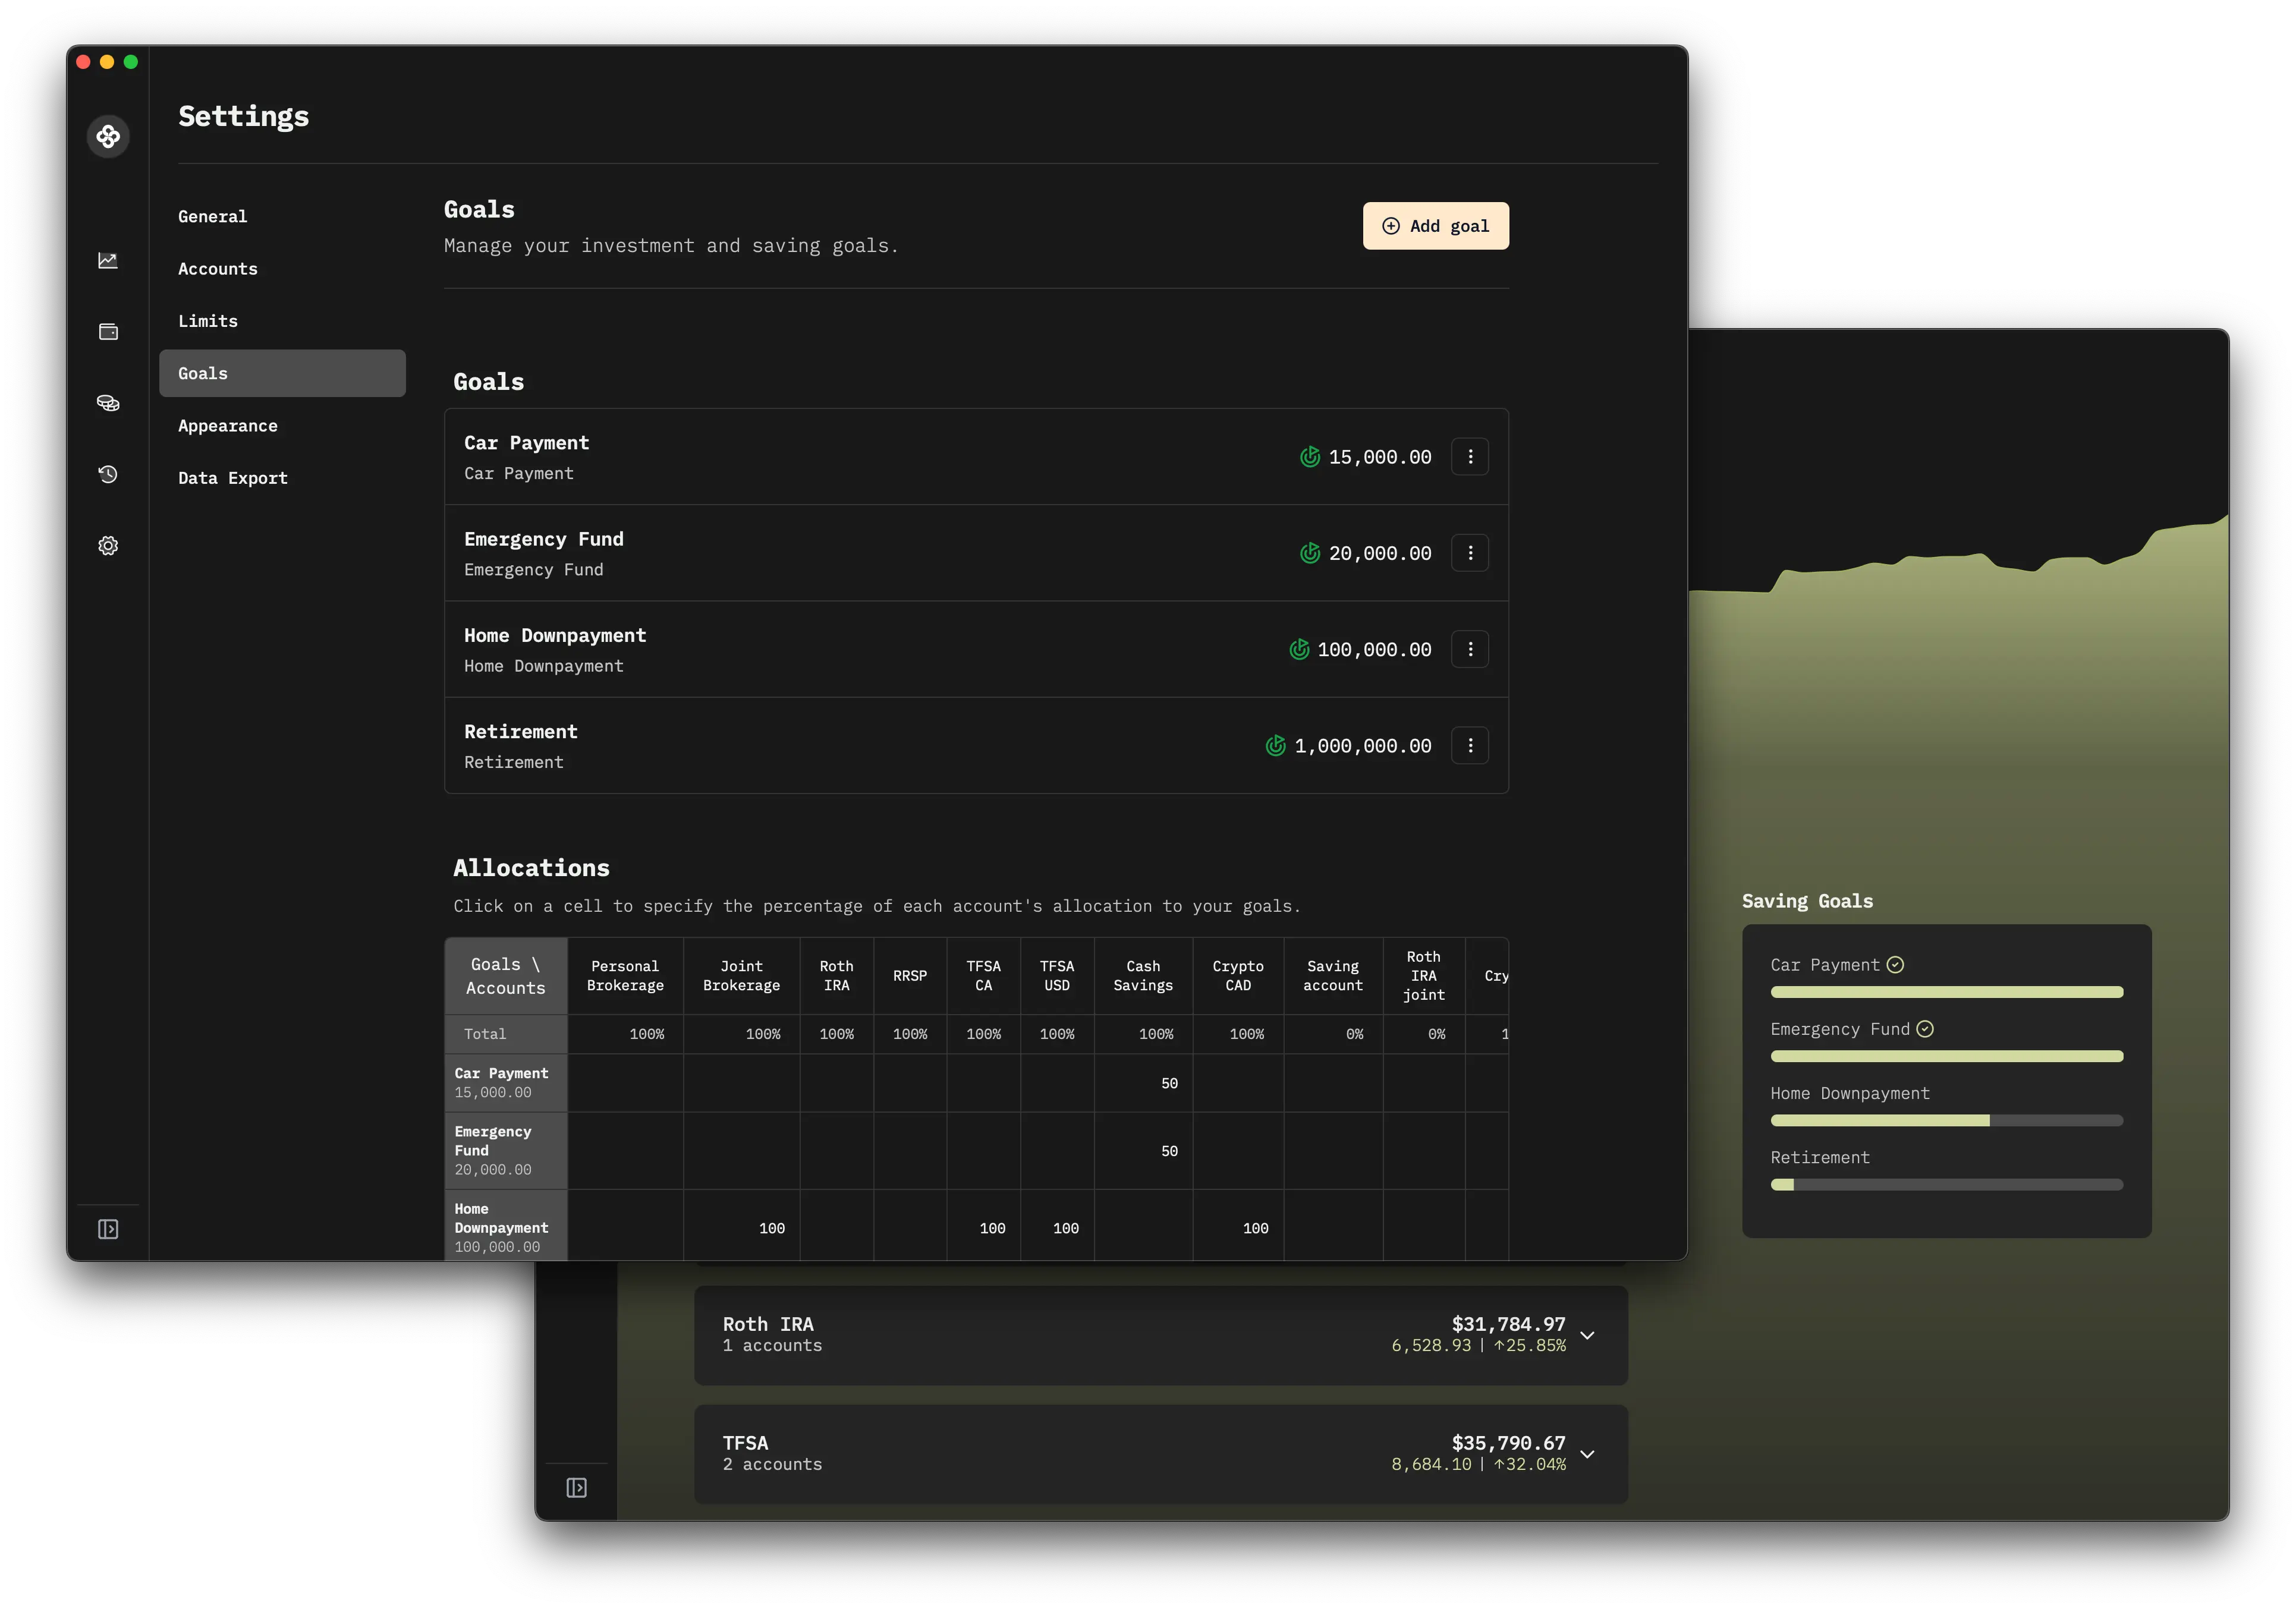Click 8,684.10 | ↑32.04% TFSA gain
The width and height of the screenshot is (2296, 1609).
1478,1465
